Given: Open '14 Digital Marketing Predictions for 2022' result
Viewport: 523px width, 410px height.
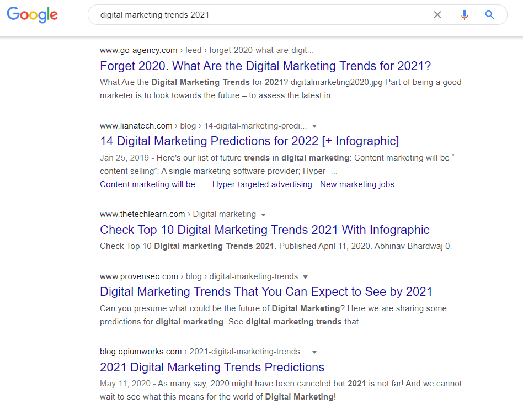Looking at the screenshot, I should pos(249,141).
